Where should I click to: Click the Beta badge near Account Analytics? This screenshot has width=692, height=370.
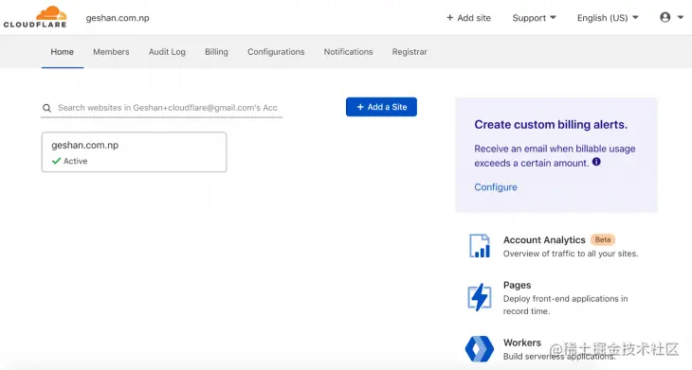click(x=603, y=239)
